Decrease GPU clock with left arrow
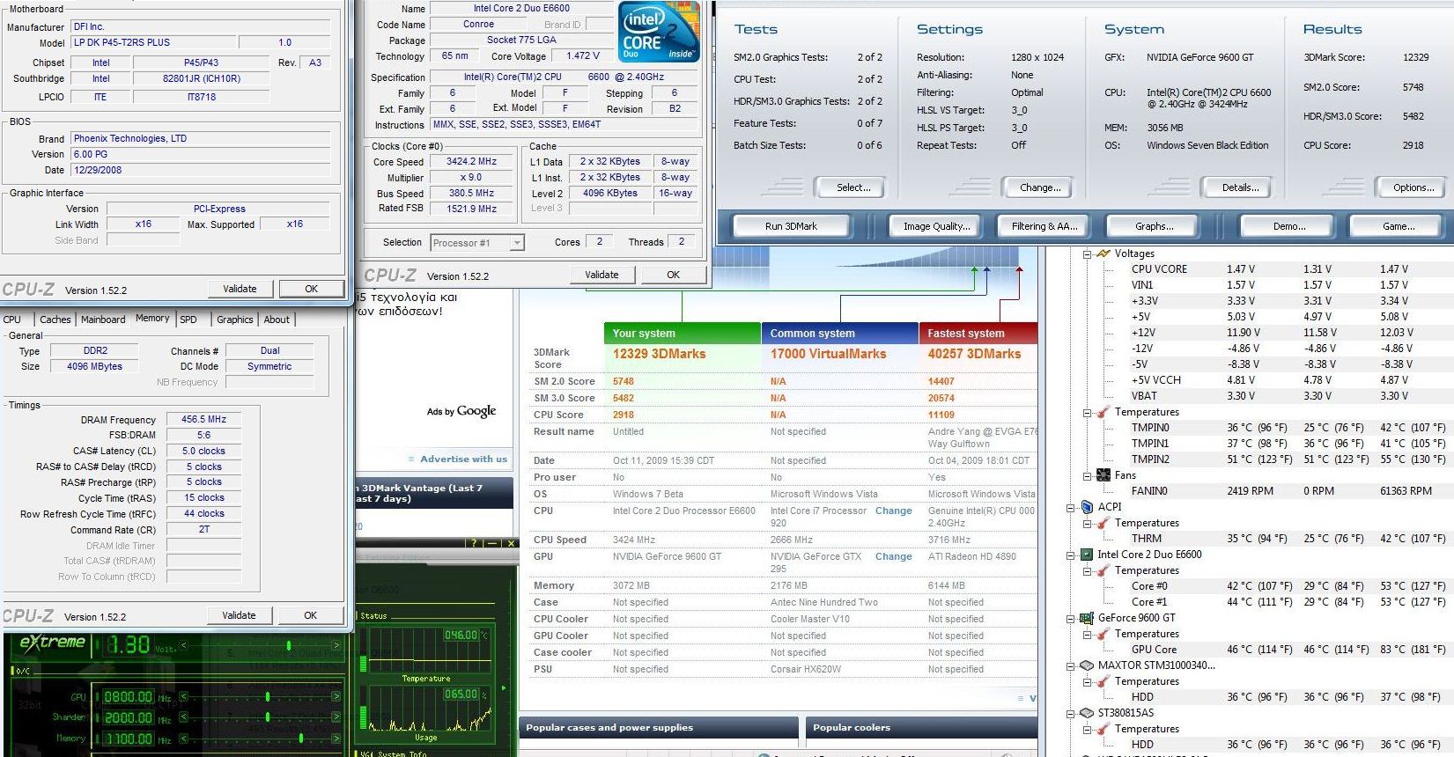This screenshot has height=757, width=1454. coord(183,696)
